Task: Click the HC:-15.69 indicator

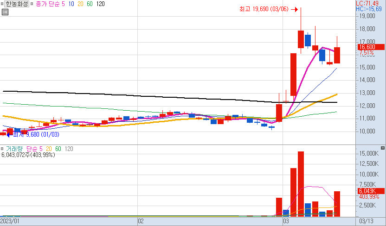Action: coord(368,9)
